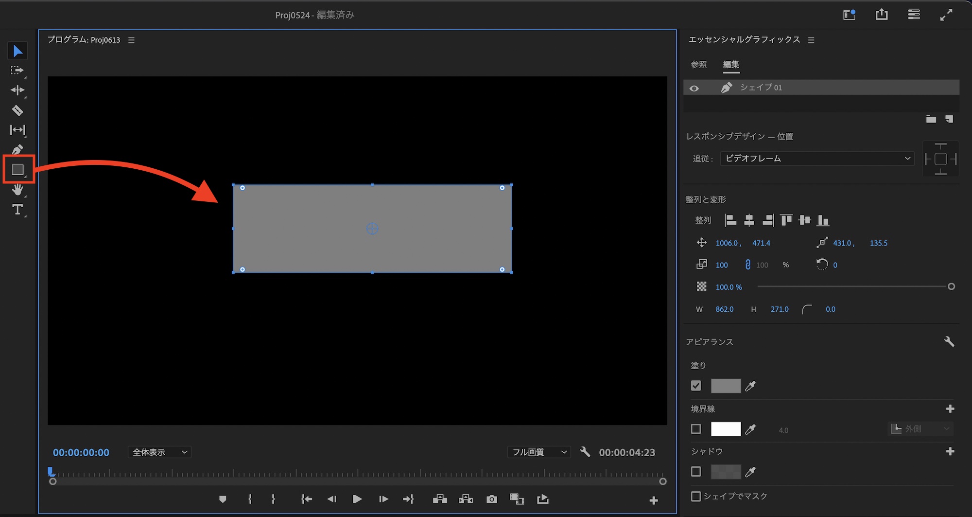Enable the シェイプでマスク checkbox

pyautogui.click(x=696, y=496)
